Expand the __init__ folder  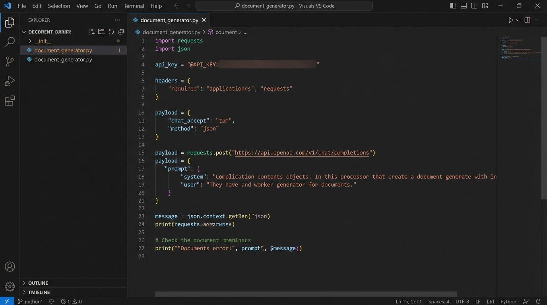(x=30, y=41)
